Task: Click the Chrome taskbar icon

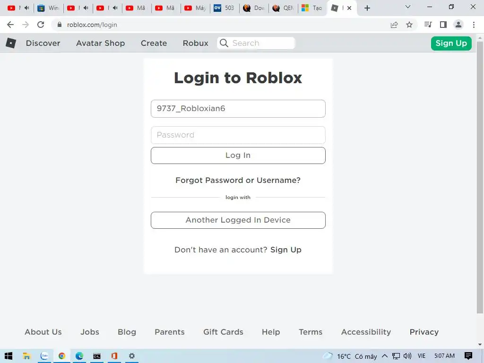Action: coord(62,356)
